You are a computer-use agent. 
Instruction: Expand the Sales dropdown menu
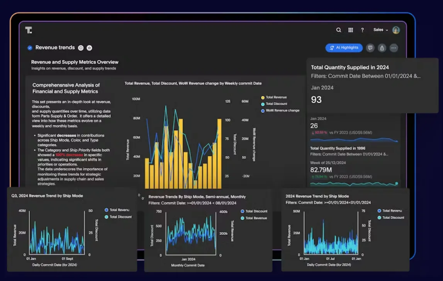pyautogui.click(x=380, y=30)
